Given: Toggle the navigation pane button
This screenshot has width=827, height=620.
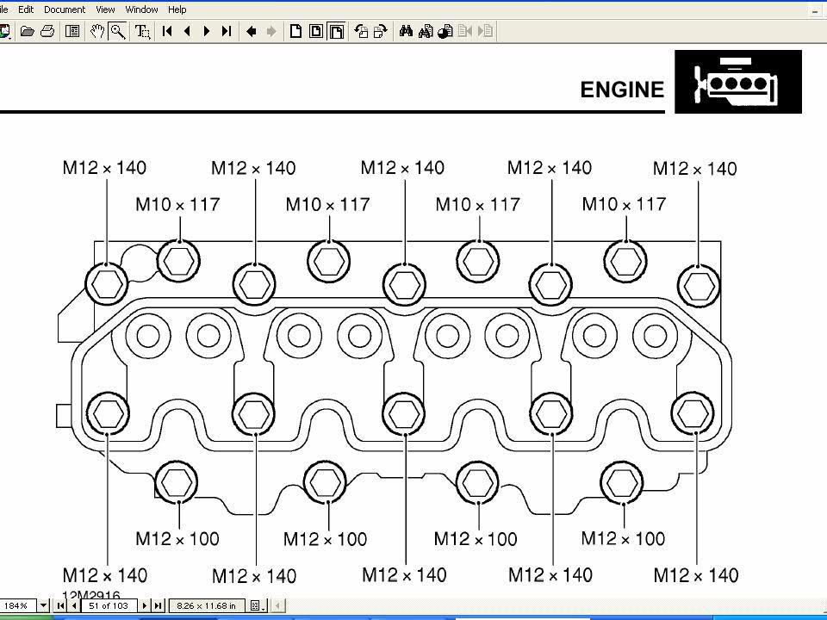Looking at the screenshot, I should point(72,32).
